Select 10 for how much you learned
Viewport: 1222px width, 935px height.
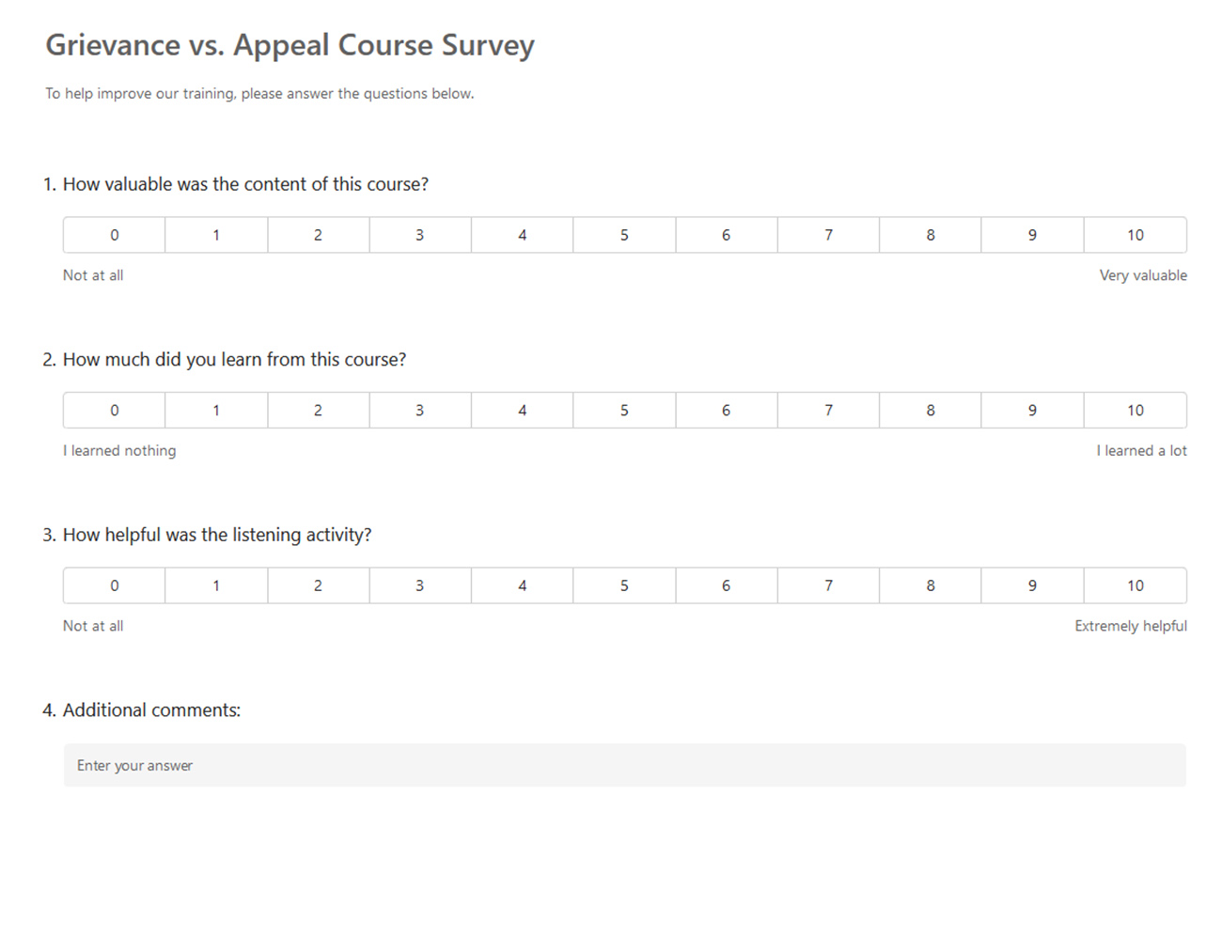point(1135,411)
